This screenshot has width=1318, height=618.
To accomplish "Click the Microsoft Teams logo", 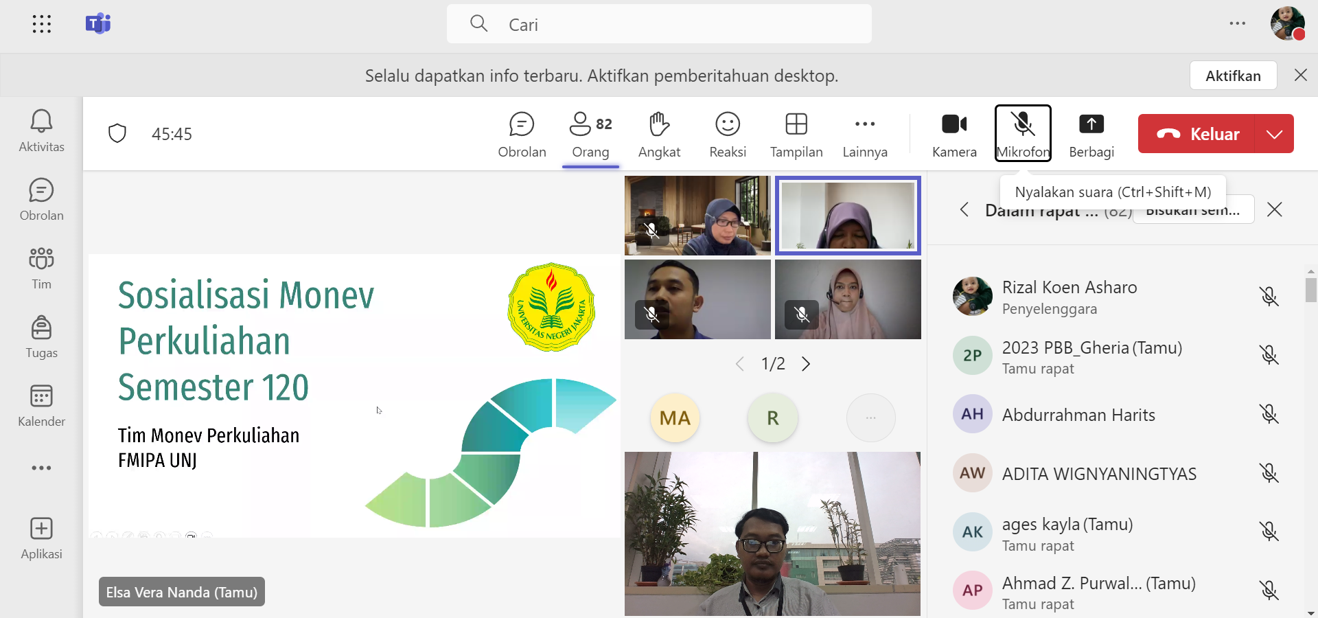I will coord(97,24).
